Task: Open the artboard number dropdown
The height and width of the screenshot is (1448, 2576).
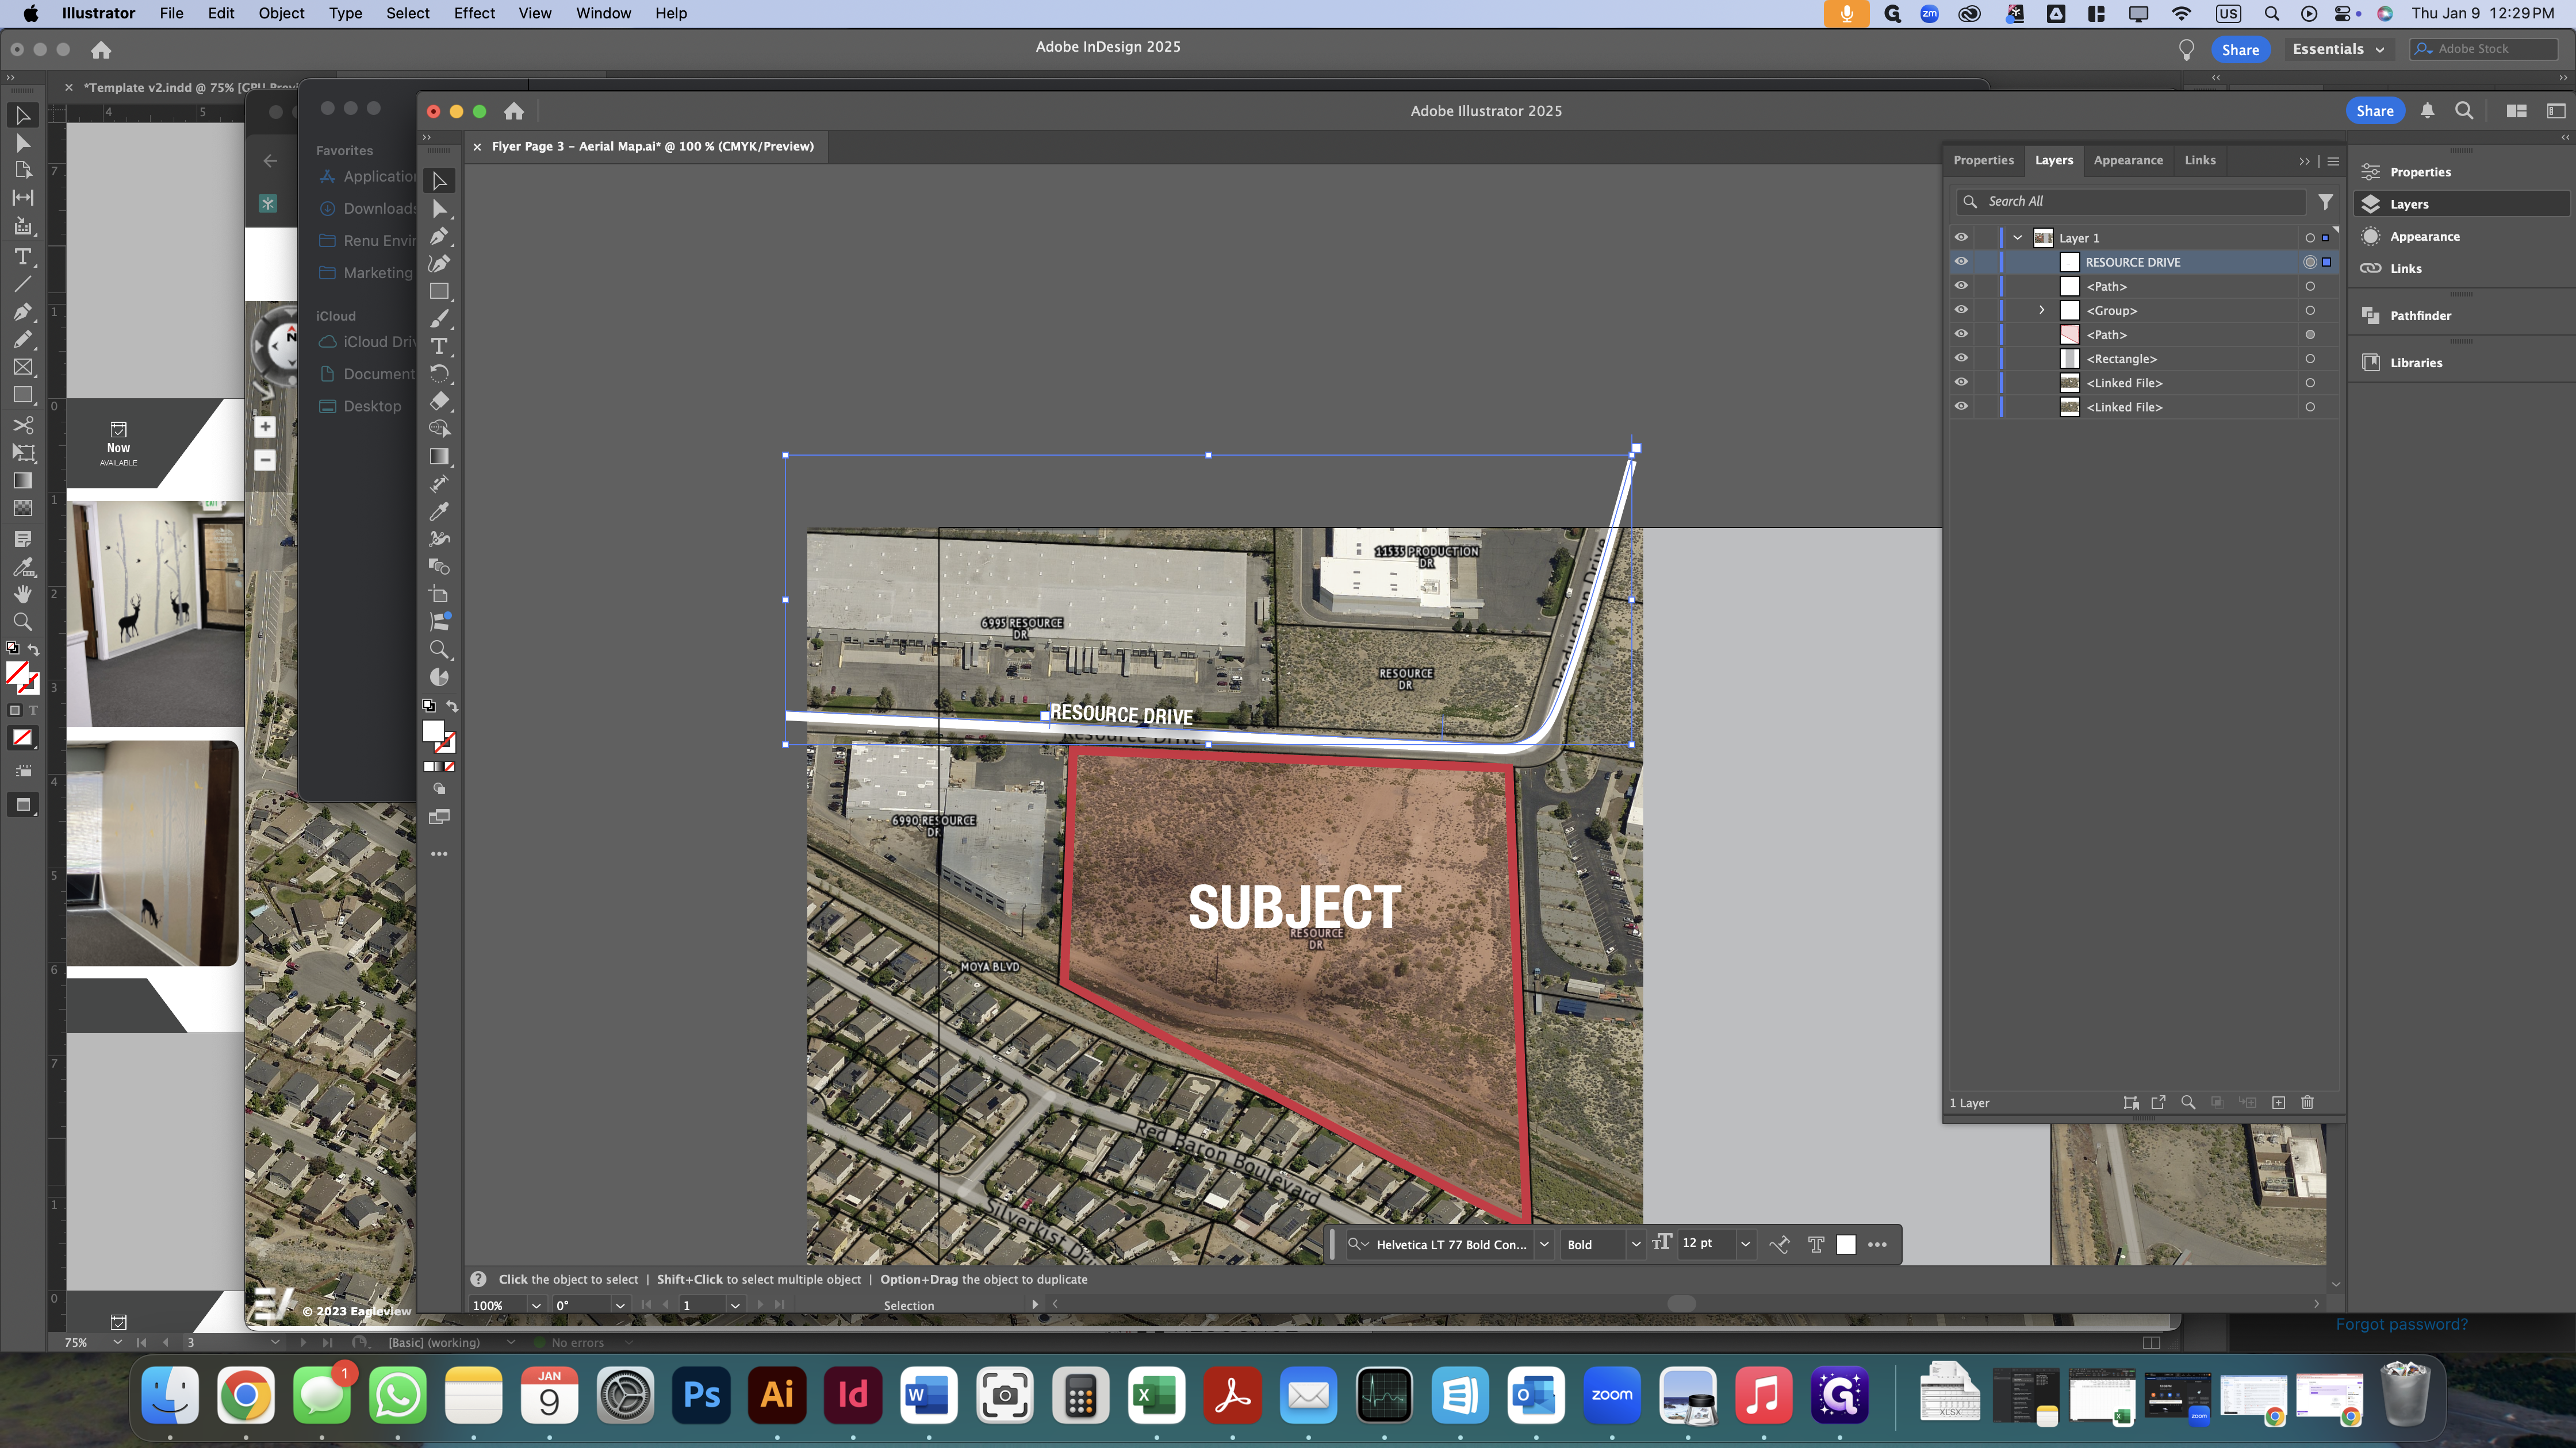Action: pyautogui.click(x=735, y=1305)
